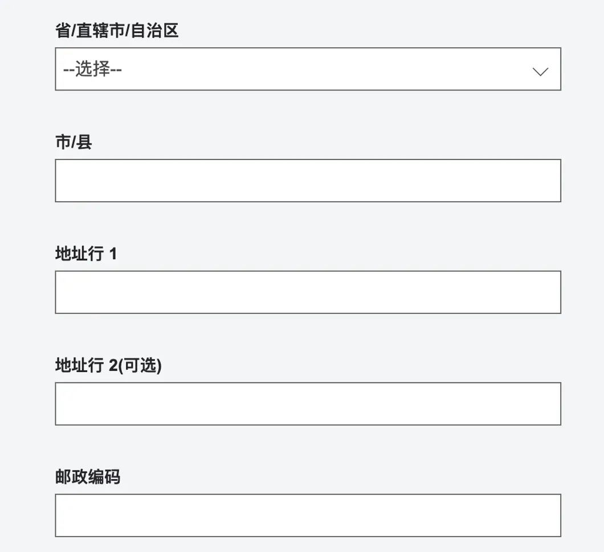
Task: Place cursor in city/county text box
Action: point(308,180)
